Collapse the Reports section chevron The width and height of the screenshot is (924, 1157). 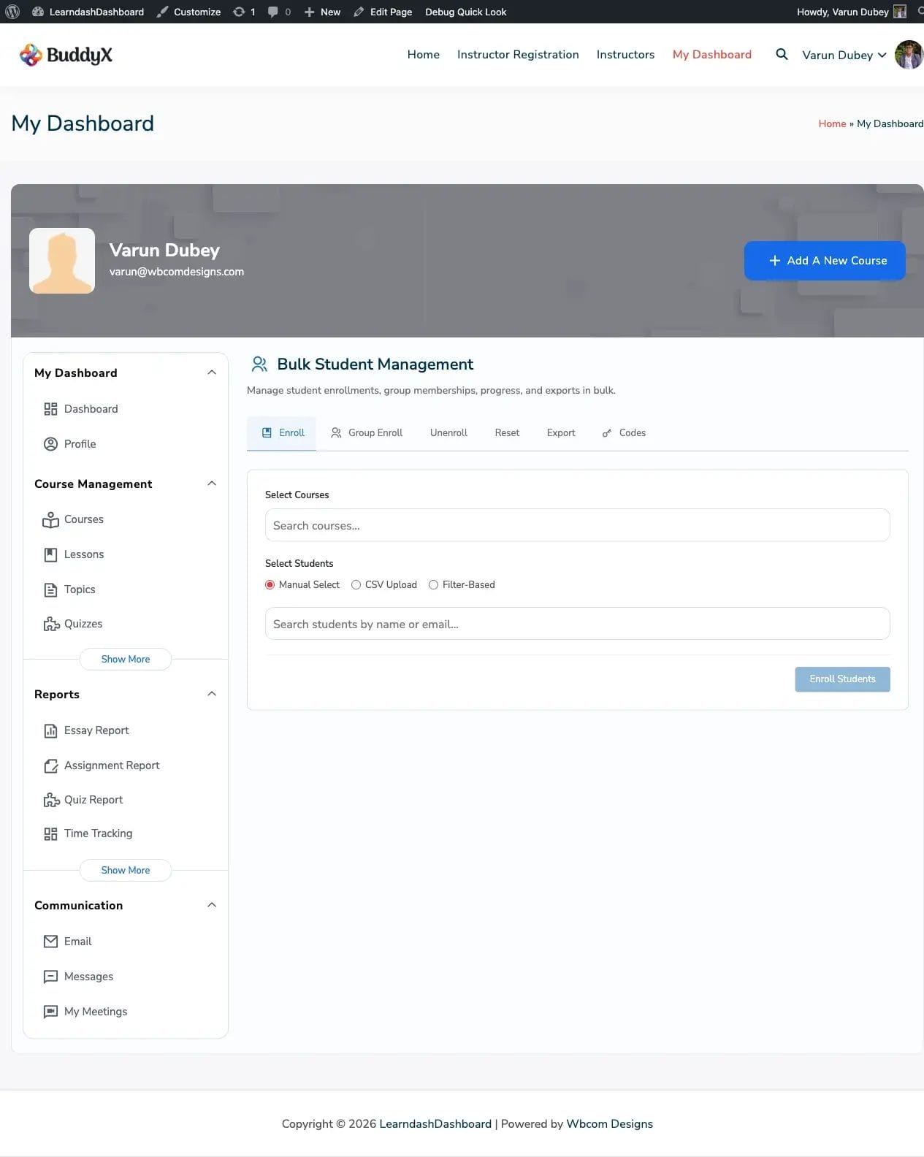click(x=212, y=694)
